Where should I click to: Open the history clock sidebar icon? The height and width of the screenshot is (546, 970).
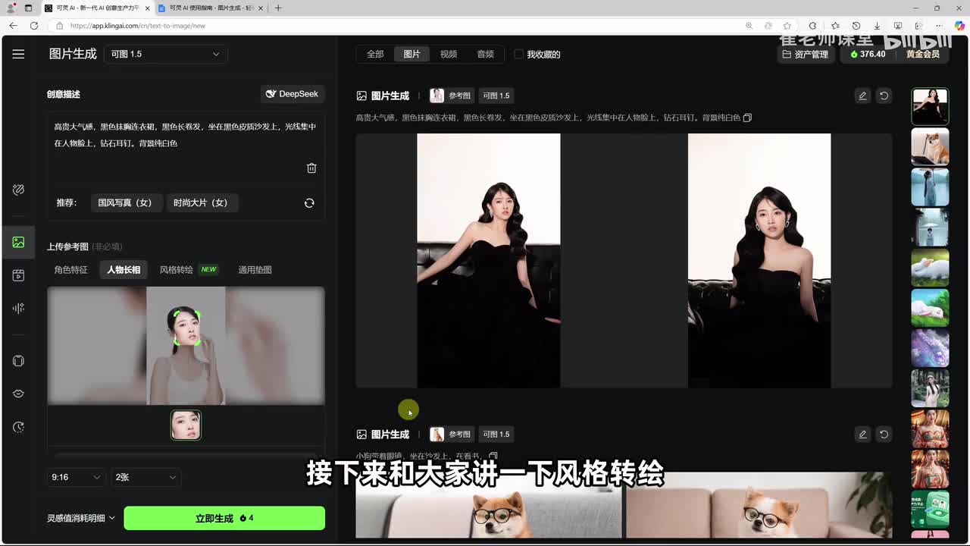point(18,427)
